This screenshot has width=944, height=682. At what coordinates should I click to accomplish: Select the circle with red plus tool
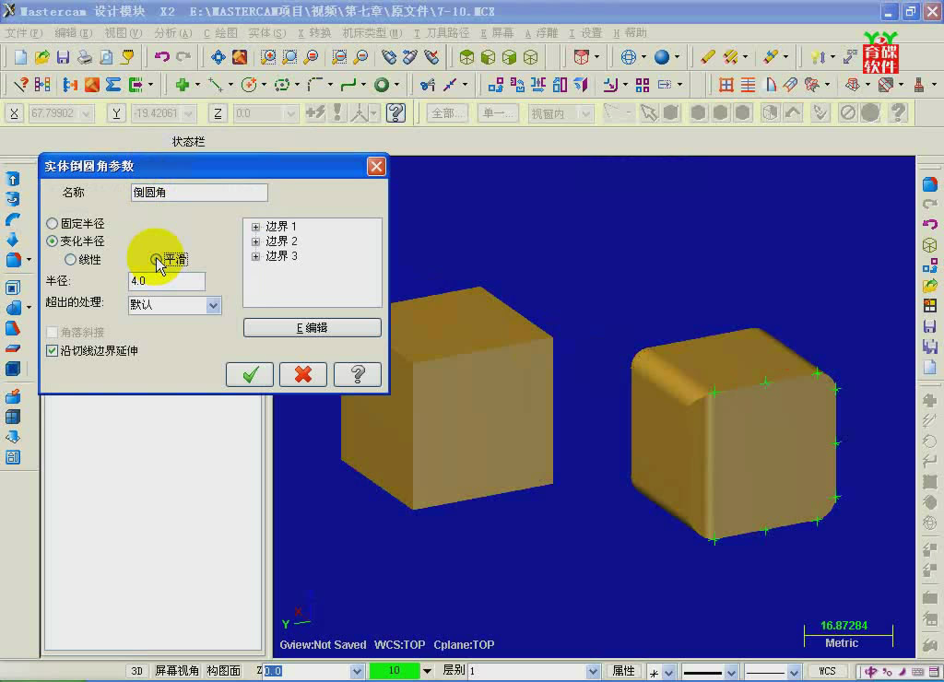tap(249, 85)
